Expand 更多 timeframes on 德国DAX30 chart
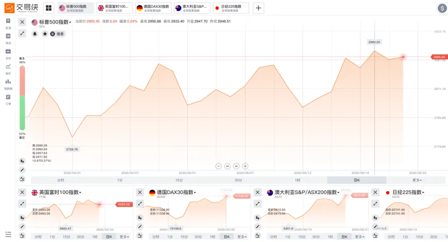 [242, 237]
